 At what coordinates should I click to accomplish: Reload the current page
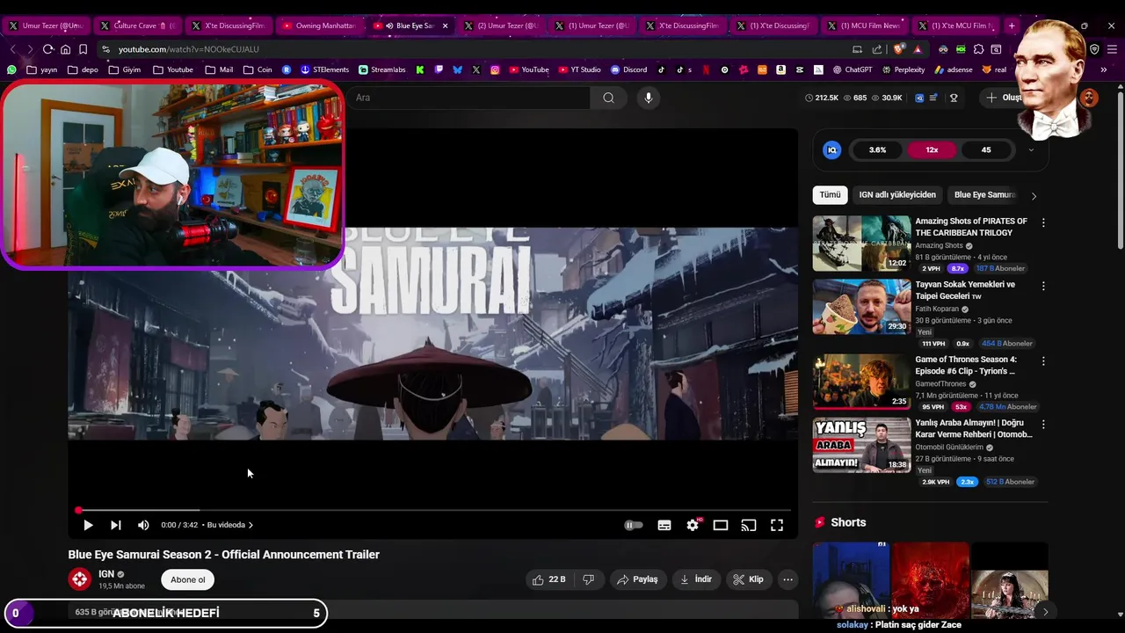pyautogui.click(x=48, y=49)
